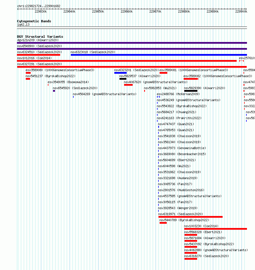Click nsv4765053 (Quan2021) label
The height and width of the screenshot is (270, 255).
pos(176,130)
